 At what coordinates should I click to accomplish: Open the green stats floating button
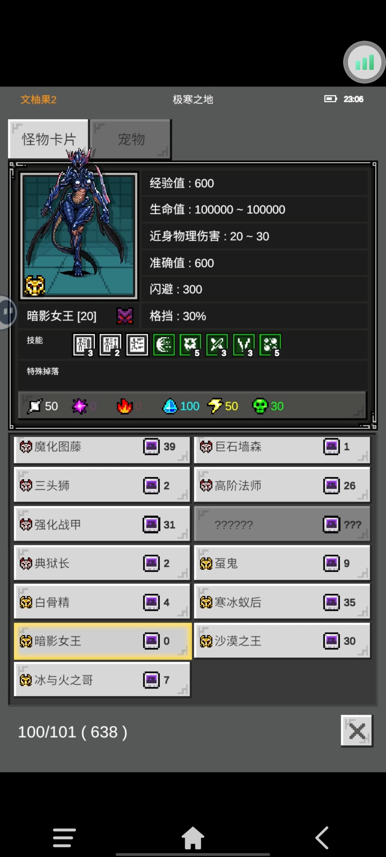pyautogui.click(x=364, y=62)
